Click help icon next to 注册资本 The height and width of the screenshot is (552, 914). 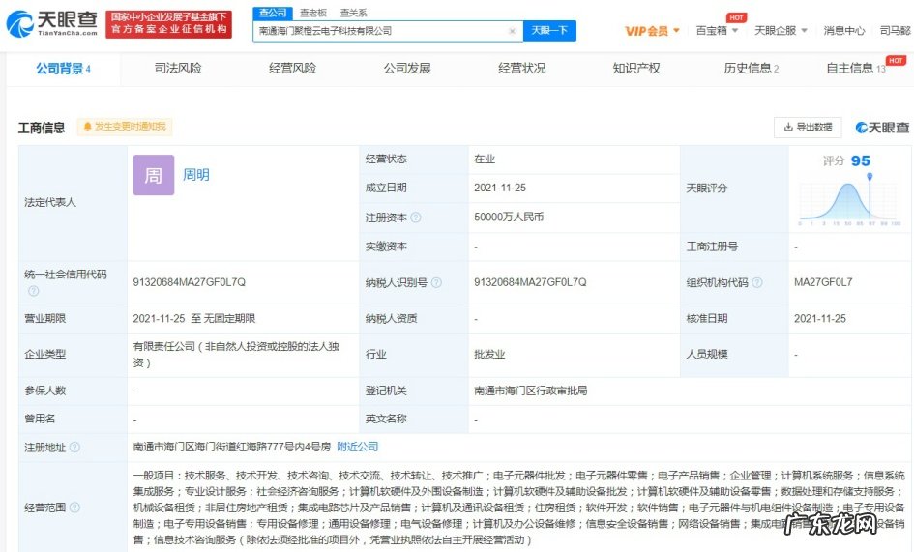click(x=416, y=218)
